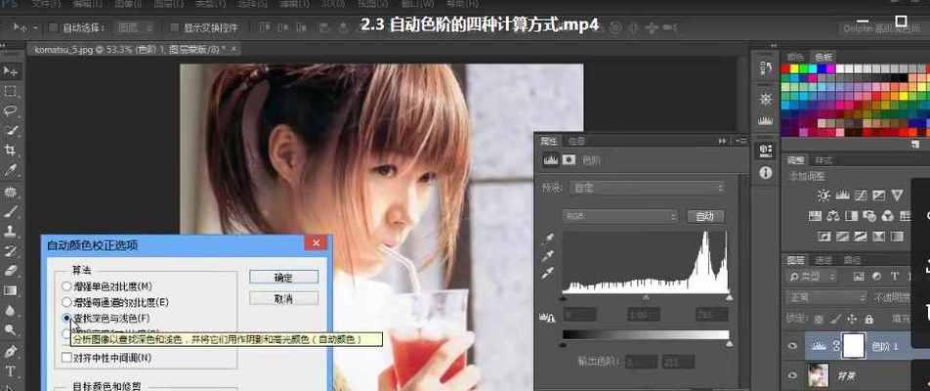930x391 pixels.
Task: Check the 对齐中性中间调(N) checkbox
Action: pyautogui.click(x=66, y=357)
